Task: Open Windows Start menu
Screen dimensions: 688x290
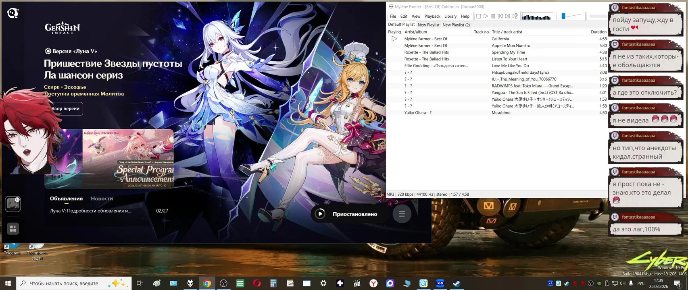Action: coord(8,283)
